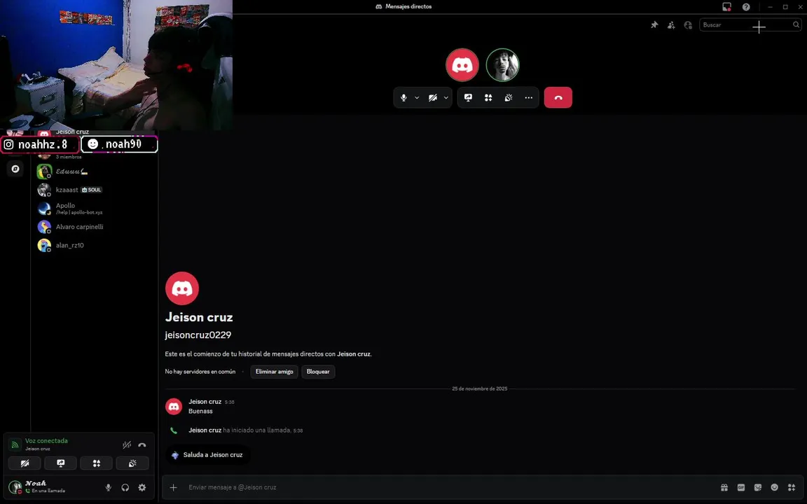807x504 pixels.
Task: Disconnect via voice panel phone icon
Action: pos(142,445)
